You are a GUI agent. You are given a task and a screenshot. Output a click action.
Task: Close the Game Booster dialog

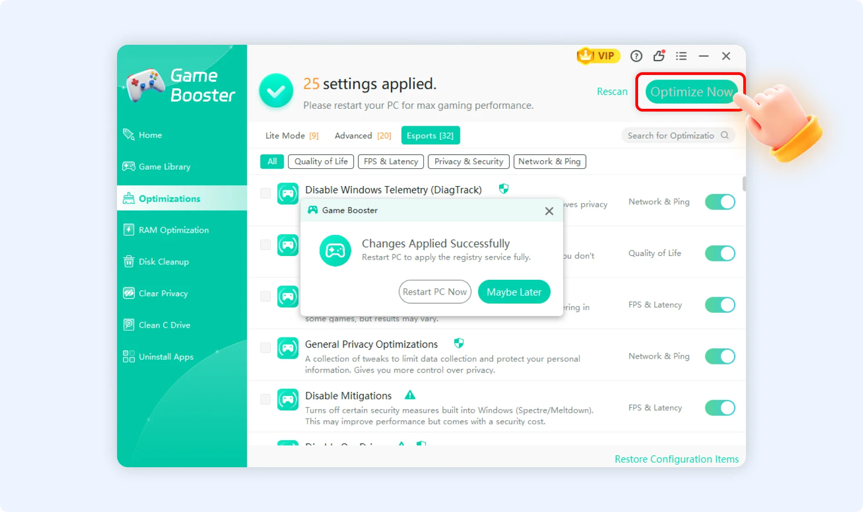coord(549,211)
